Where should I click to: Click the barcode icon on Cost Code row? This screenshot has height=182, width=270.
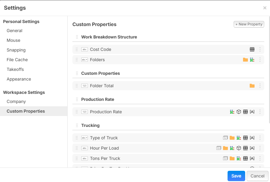point(252,49)
